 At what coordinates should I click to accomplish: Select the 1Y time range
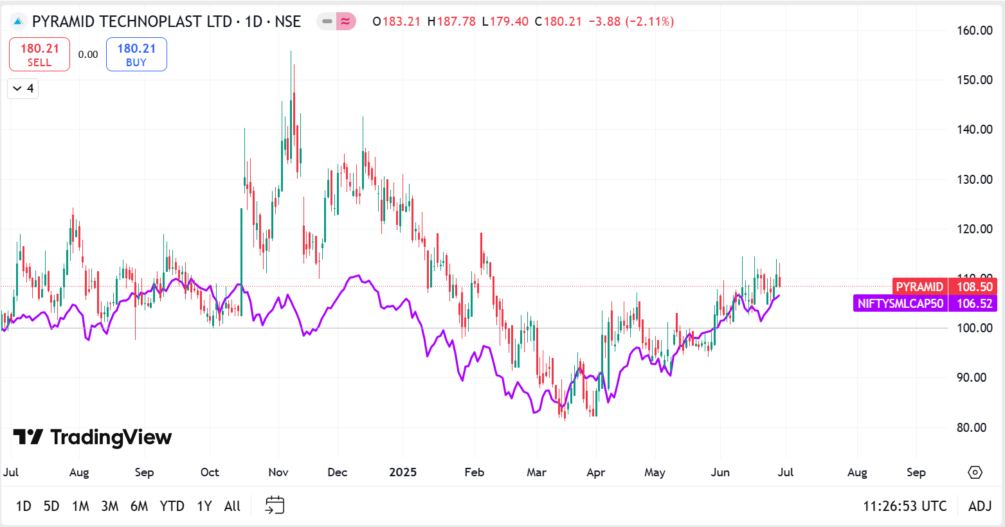point(204,506)
